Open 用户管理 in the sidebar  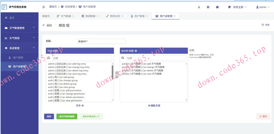click(19, 58)
